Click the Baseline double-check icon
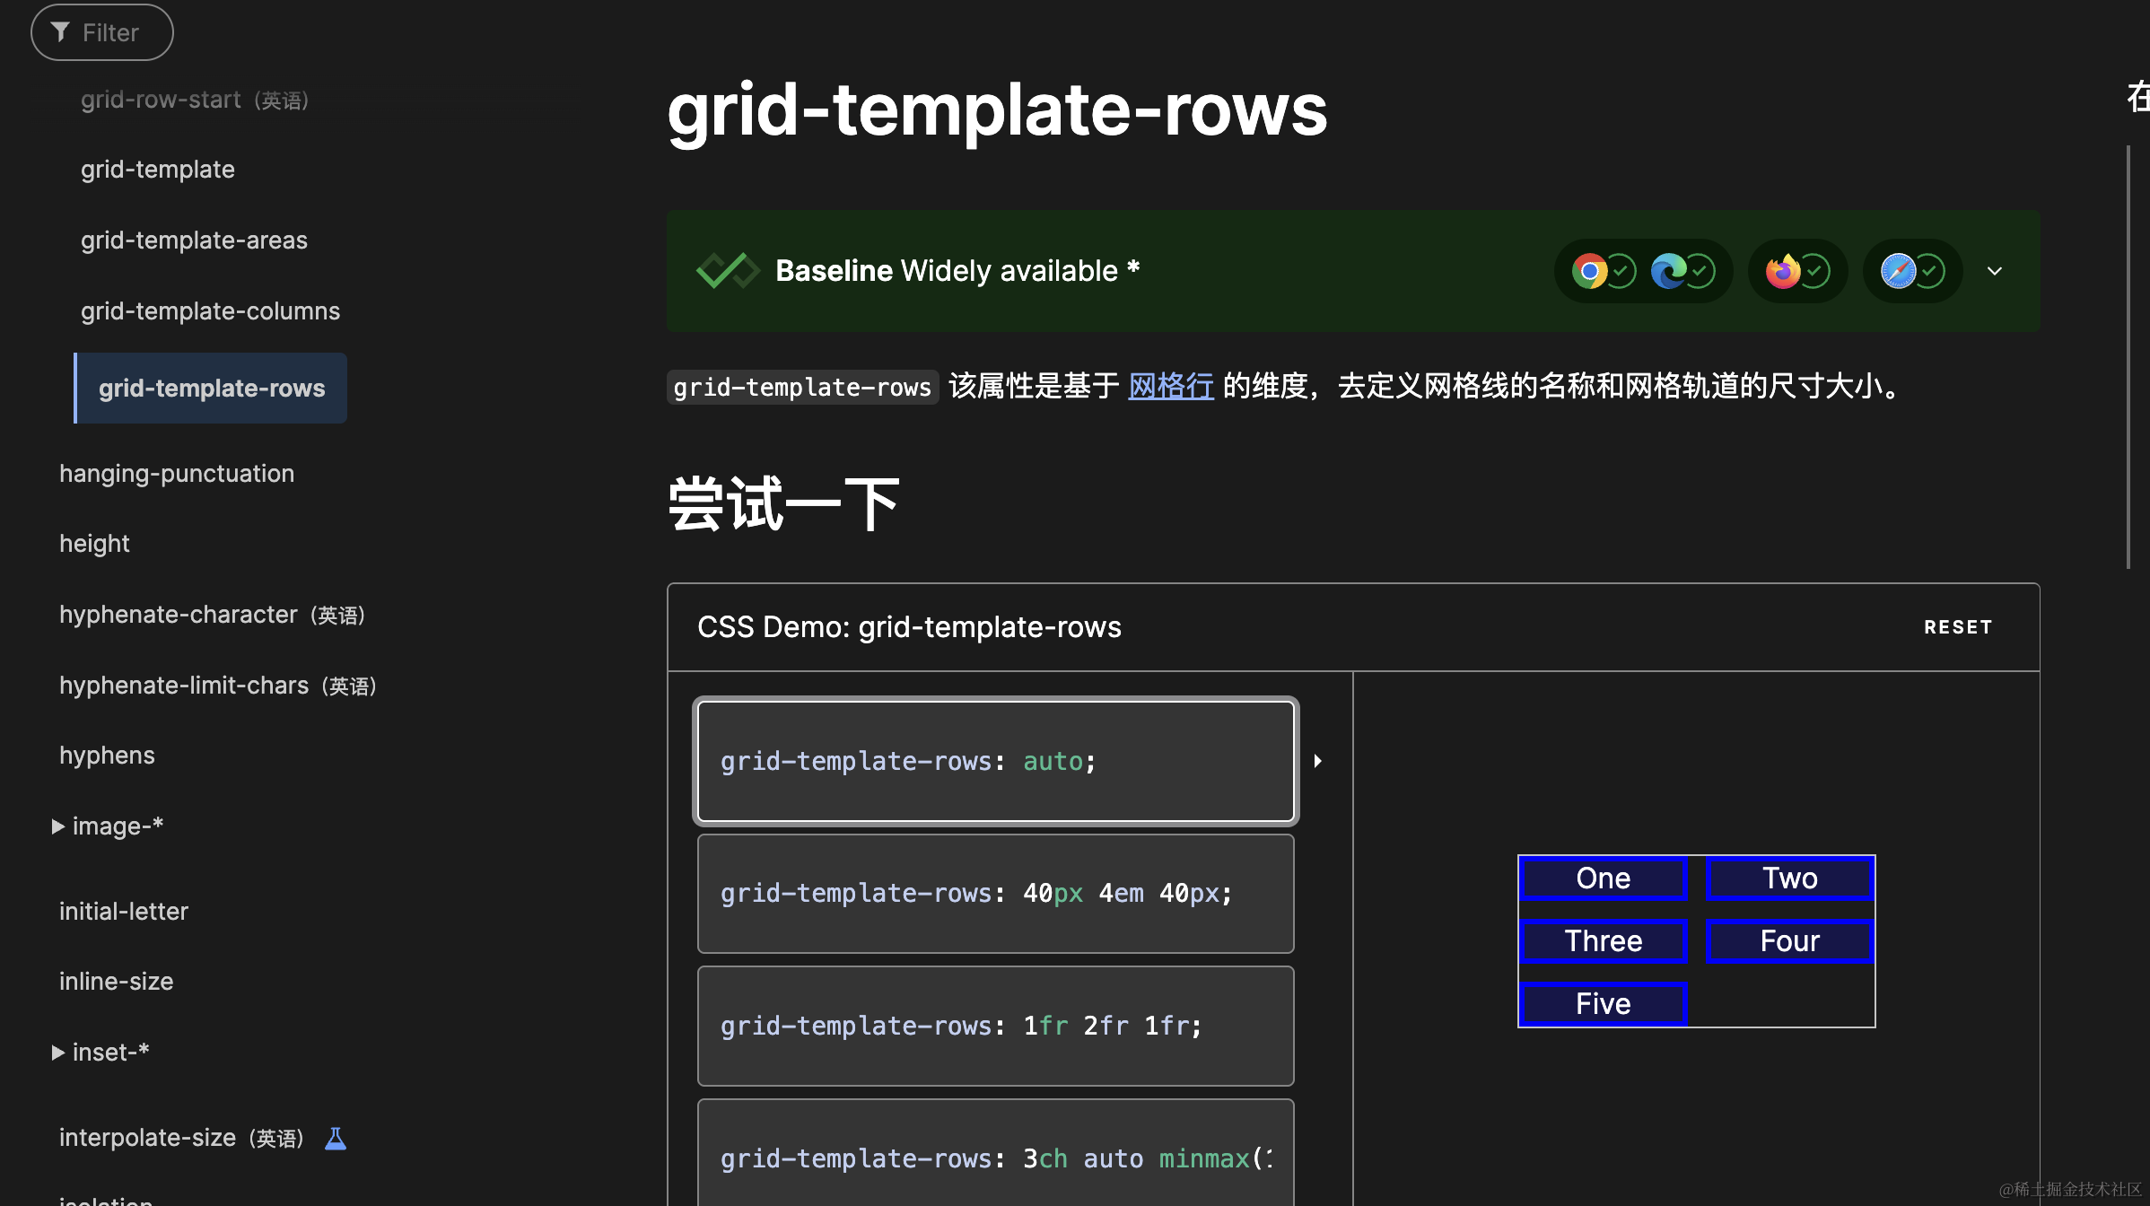The image size is (2150, 1206). pos(727,271)
